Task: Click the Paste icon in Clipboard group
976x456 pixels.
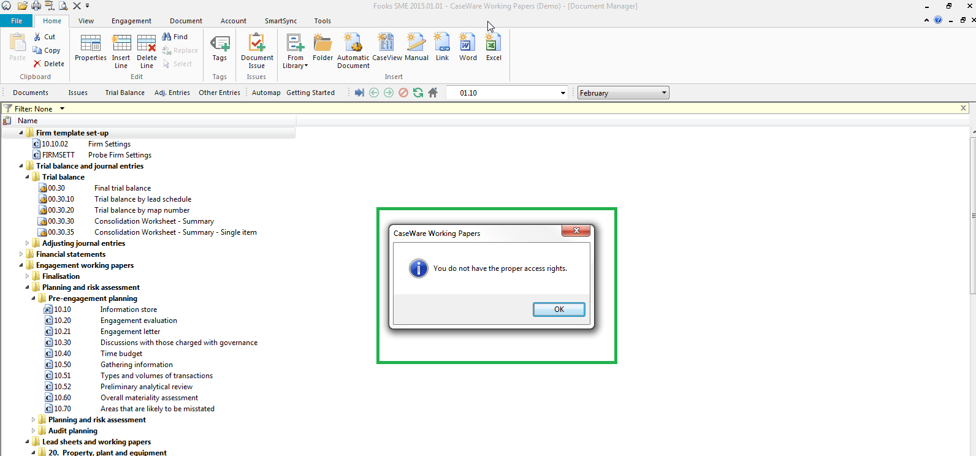Action: [x=18, y=43]
